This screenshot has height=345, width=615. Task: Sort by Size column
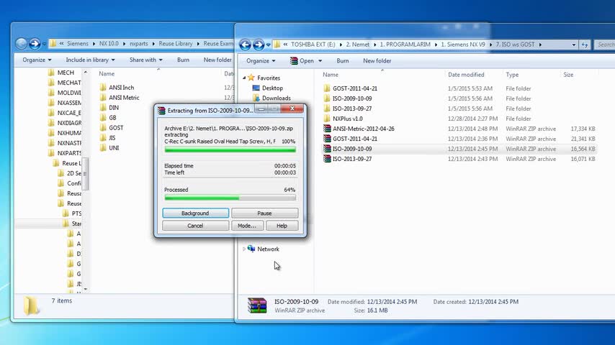568,75
